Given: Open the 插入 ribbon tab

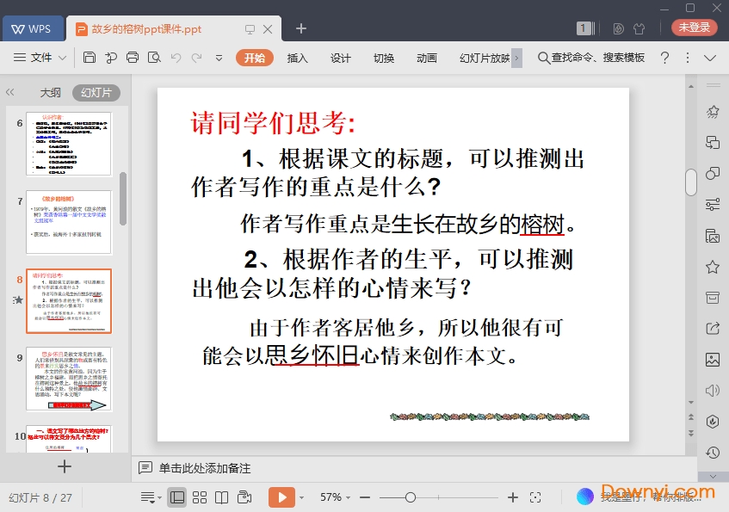Looking at the screenshot, I should (x=297, y=58).
